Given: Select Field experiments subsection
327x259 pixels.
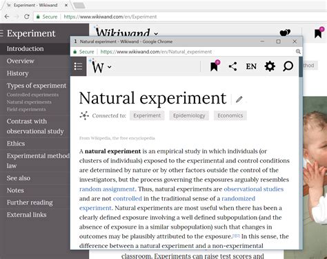Looking at the screenshot, I should point(26,109).
